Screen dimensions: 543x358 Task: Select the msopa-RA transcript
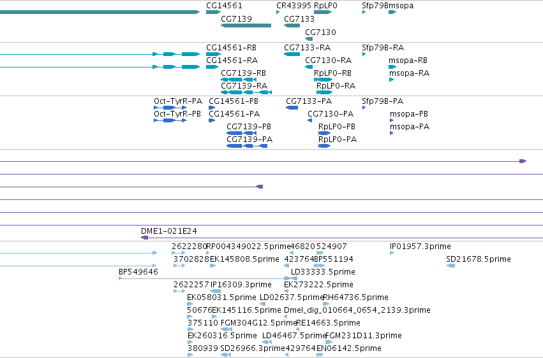pos(391,80)
